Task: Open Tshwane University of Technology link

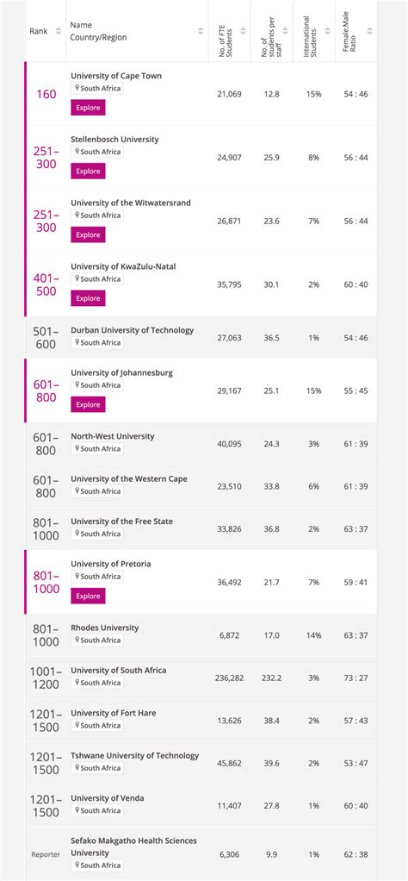Action: pos(134,756)
